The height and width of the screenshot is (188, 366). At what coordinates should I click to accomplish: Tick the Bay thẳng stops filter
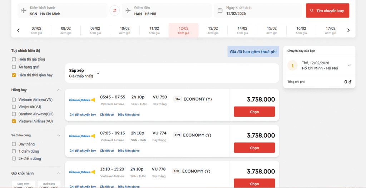[14, 144]
